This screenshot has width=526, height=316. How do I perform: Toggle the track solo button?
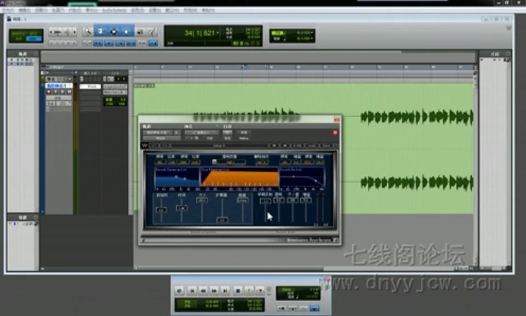tap(62, 92)
